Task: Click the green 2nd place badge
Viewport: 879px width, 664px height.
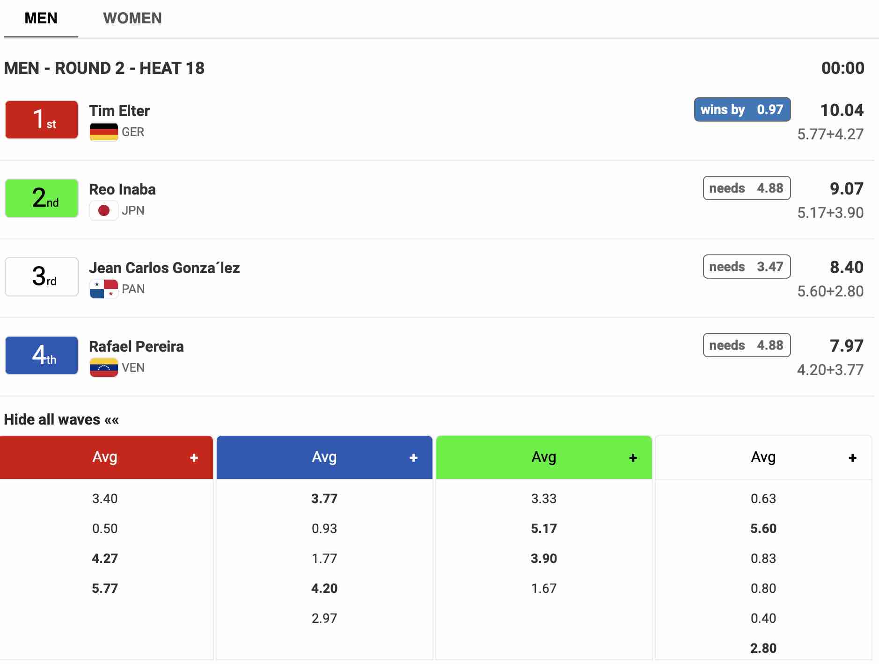Action: [42, 198]
